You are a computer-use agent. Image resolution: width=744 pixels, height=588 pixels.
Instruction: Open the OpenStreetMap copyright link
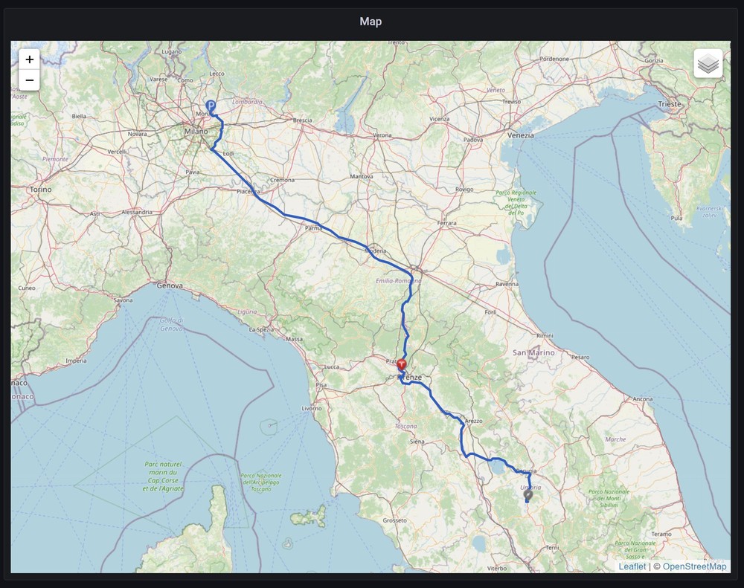click(694, 566)
